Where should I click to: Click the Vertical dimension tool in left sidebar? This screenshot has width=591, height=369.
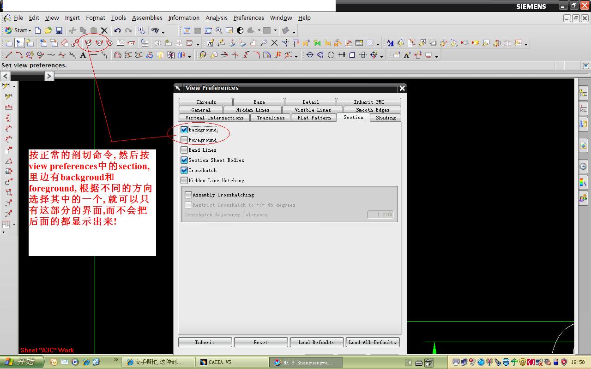coord(8,118)
